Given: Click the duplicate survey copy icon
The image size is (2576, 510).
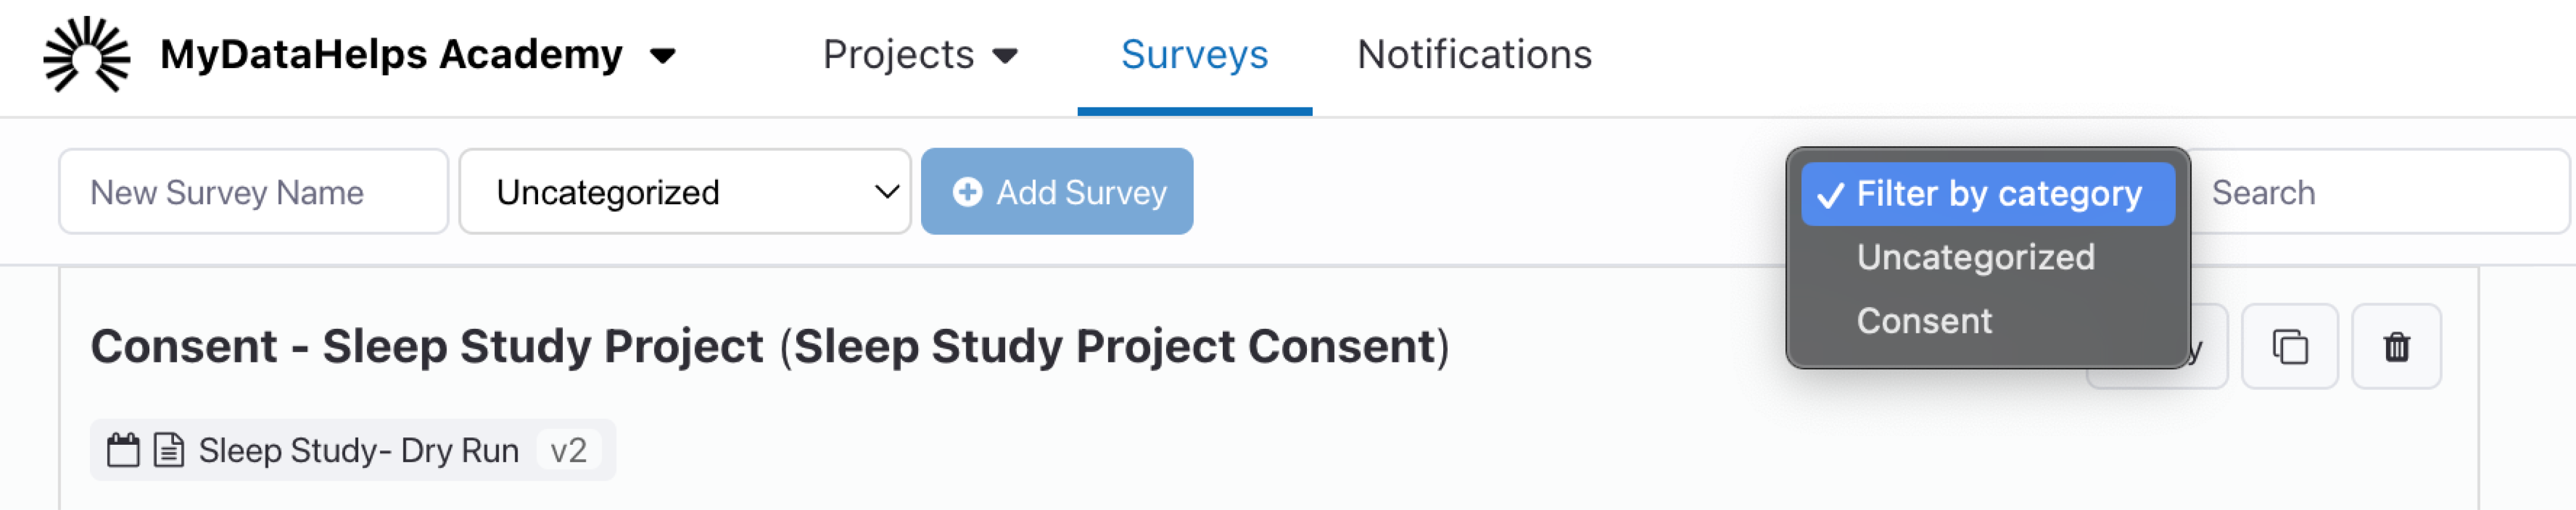Looking at the screenshot, I should coord(2289,347).
